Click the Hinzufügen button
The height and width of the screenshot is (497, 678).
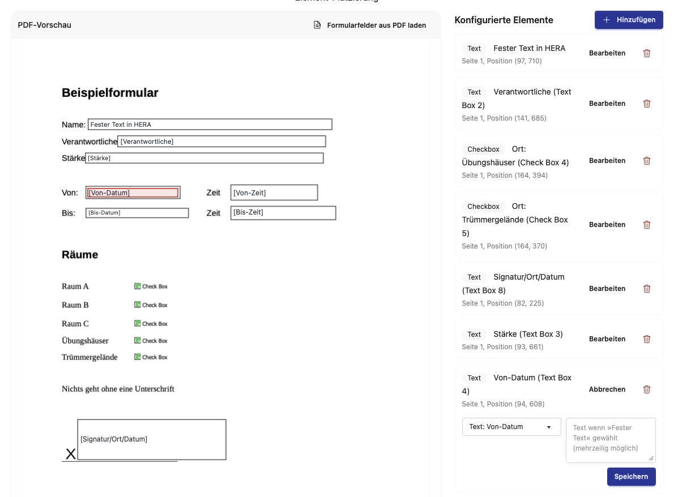click(x=629, y=20)
